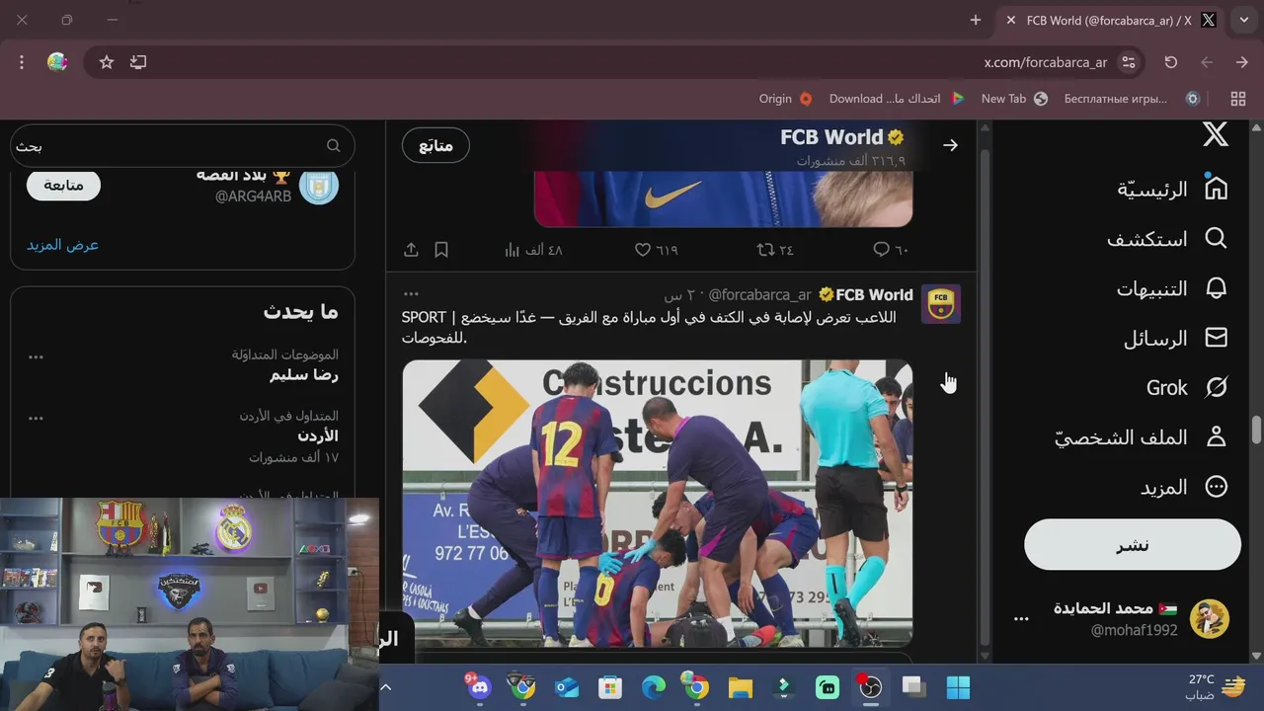The image size is (1264, 711).
Task: Click the timeline vertical scrollbar
Action: pos(984,395)
